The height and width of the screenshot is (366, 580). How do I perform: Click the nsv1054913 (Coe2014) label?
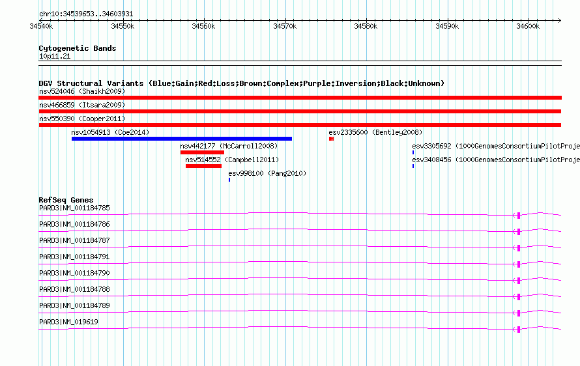click(110, 132)
